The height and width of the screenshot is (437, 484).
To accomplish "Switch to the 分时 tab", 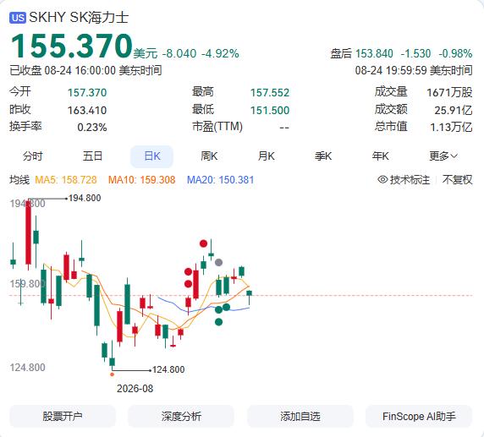I will click(32, 156).
